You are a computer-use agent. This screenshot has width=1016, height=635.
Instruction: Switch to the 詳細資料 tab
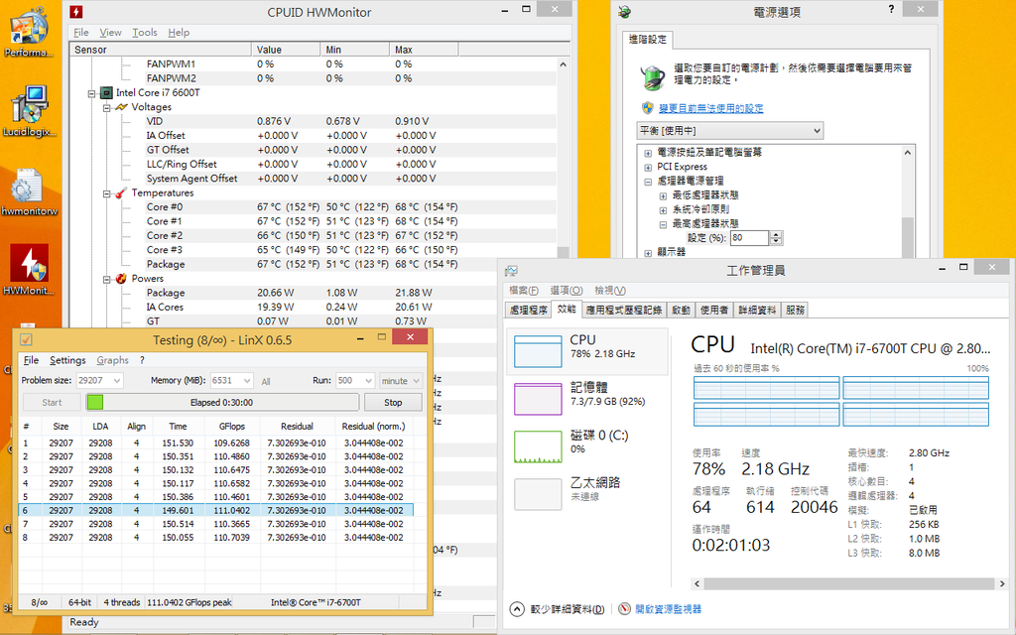pos(757,310)
